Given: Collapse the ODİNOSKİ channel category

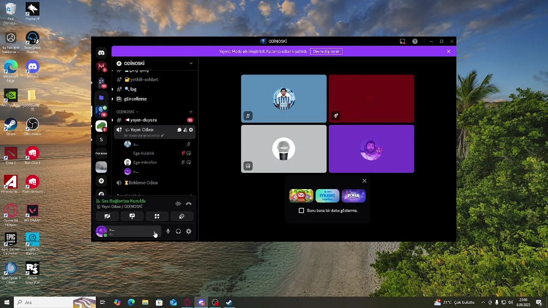Looking at the screenshot, I should click(x=127, y=112).
